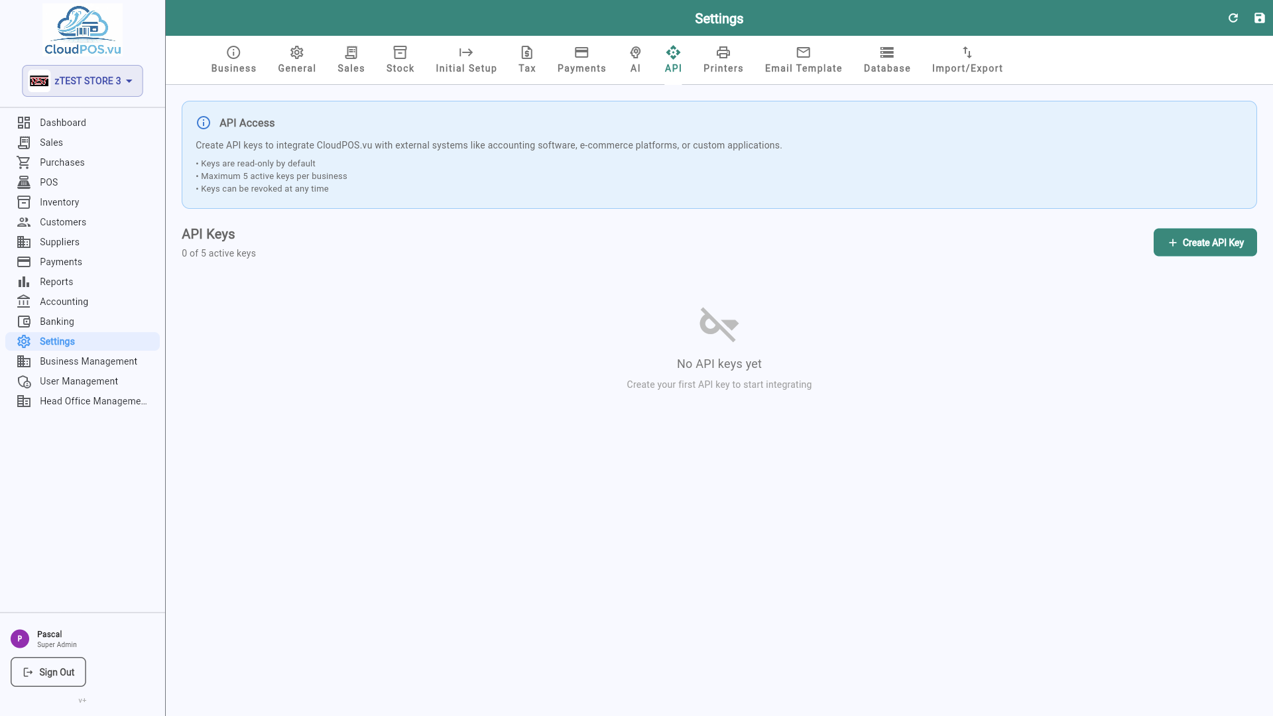Click the 'API Keys' section heading
The width and height of the screenshot is (1273, 716).
coord(208,234)
